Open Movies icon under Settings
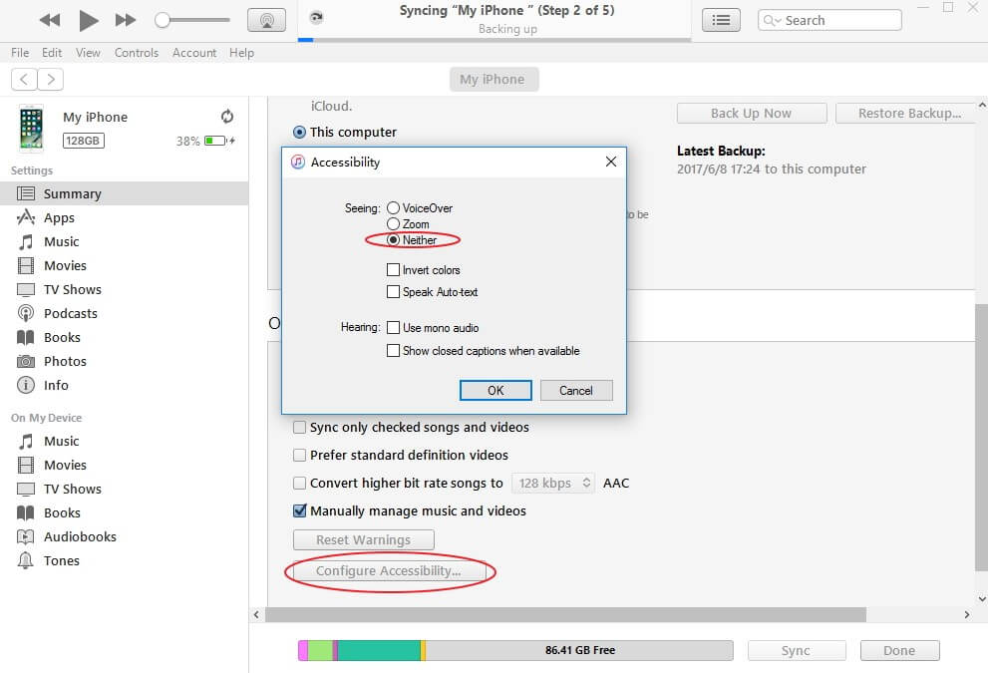Screen dimensions: 988x673 26,265
